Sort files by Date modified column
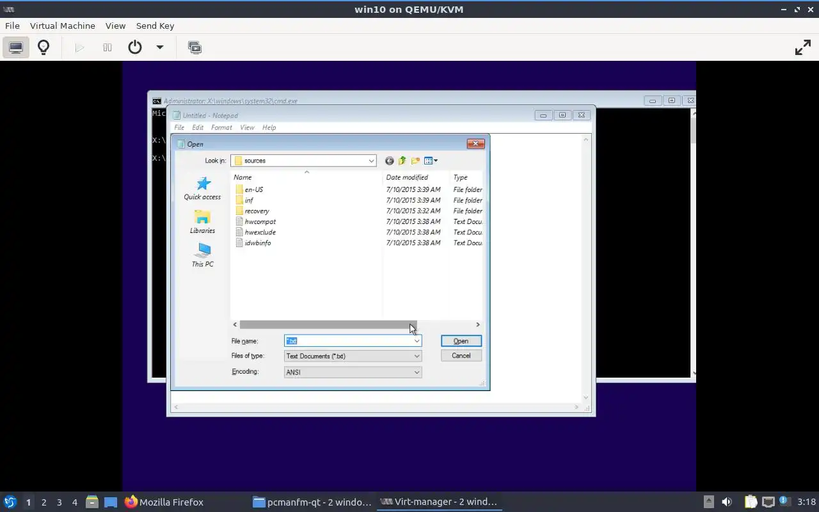 click(x=416, y=177)
